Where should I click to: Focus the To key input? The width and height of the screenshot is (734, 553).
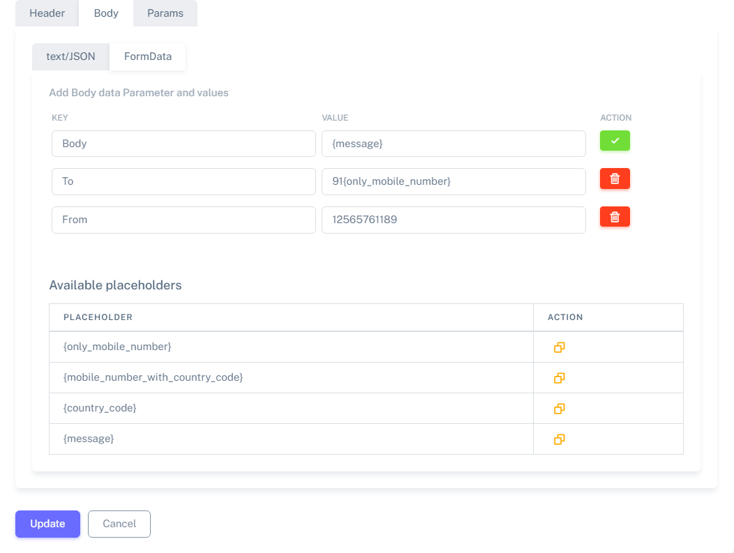pyautogui.click(x=183, y=181)
